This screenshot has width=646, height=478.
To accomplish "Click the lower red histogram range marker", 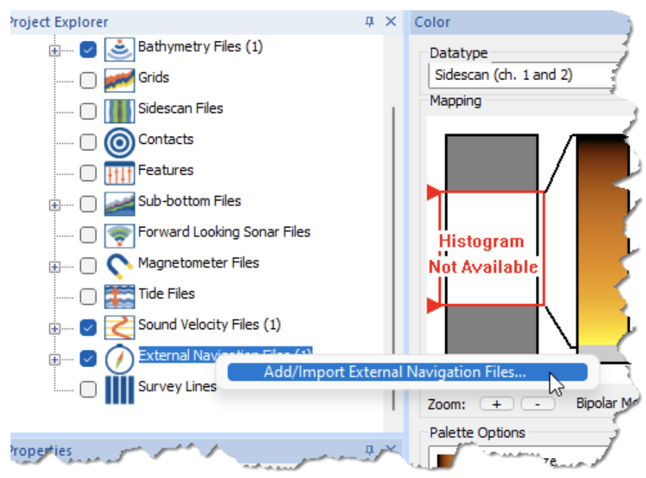I will tap(434, 306).
